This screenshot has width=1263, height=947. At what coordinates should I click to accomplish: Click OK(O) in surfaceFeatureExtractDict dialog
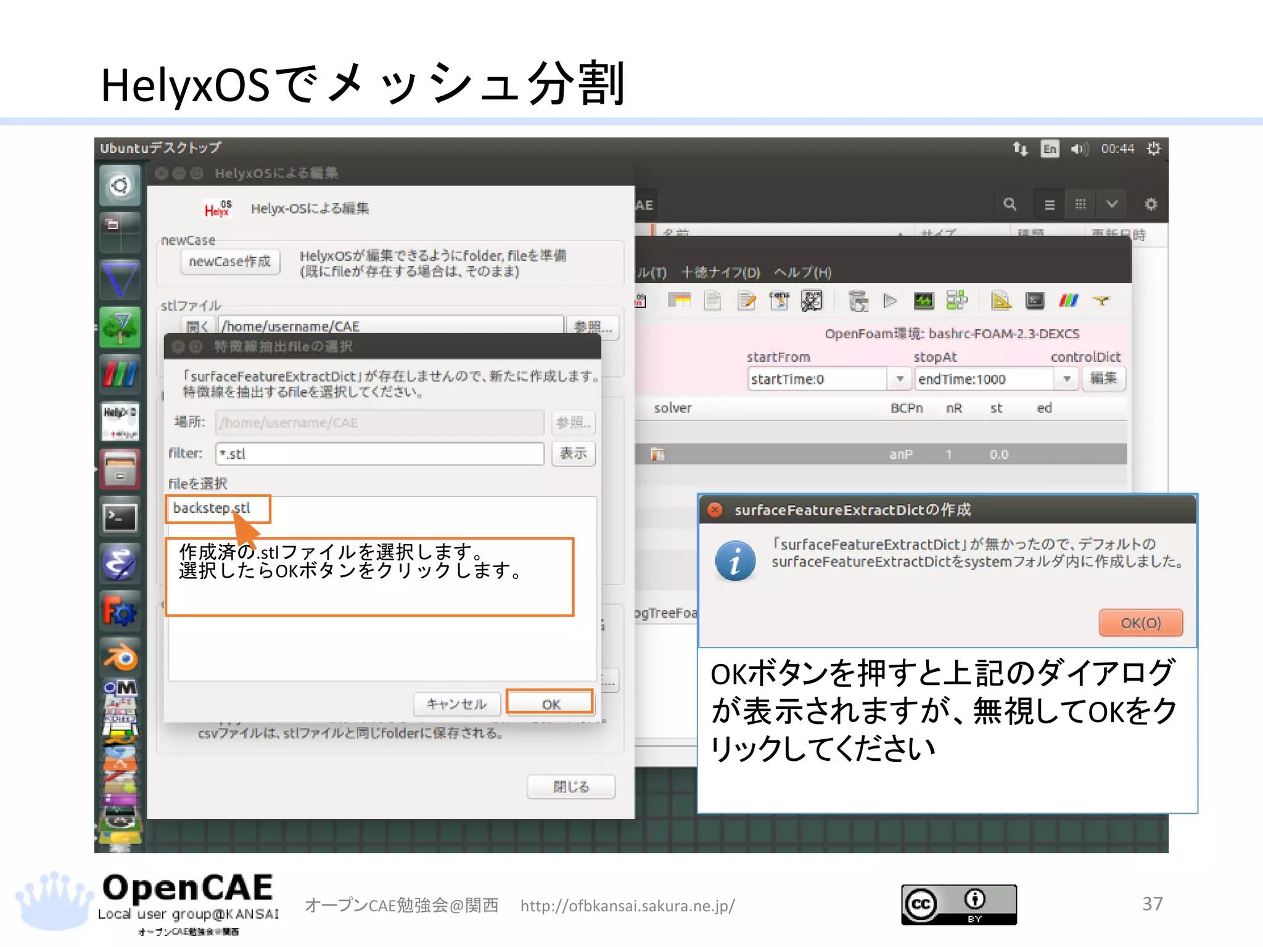coord(1140,623)
